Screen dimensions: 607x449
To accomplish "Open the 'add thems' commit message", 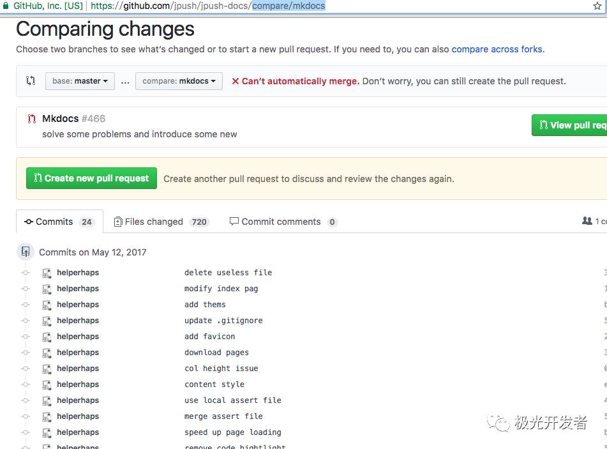I will (205, 305).
